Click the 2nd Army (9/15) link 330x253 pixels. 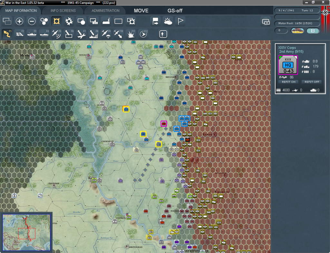(291, 52)
